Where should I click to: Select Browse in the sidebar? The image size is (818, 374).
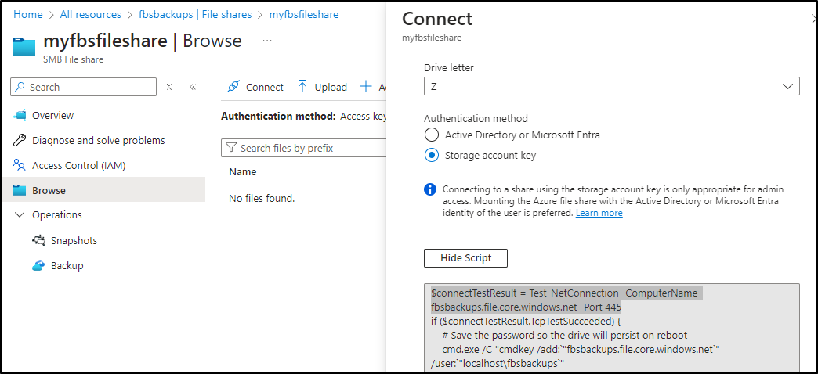pos(102,190)
